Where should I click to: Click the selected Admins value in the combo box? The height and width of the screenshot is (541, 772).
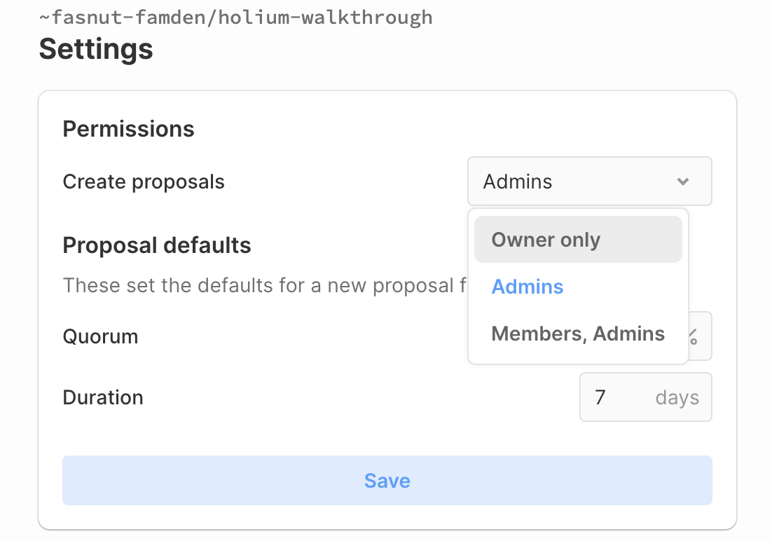518,182
